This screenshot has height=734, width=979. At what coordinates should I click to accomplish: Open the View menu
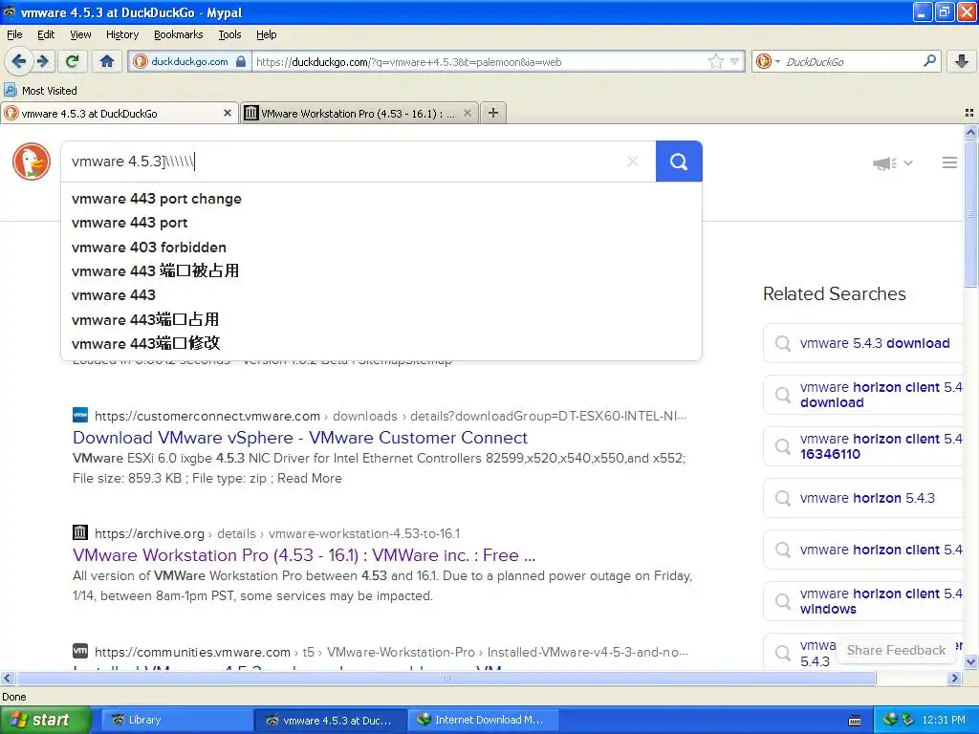80,34
